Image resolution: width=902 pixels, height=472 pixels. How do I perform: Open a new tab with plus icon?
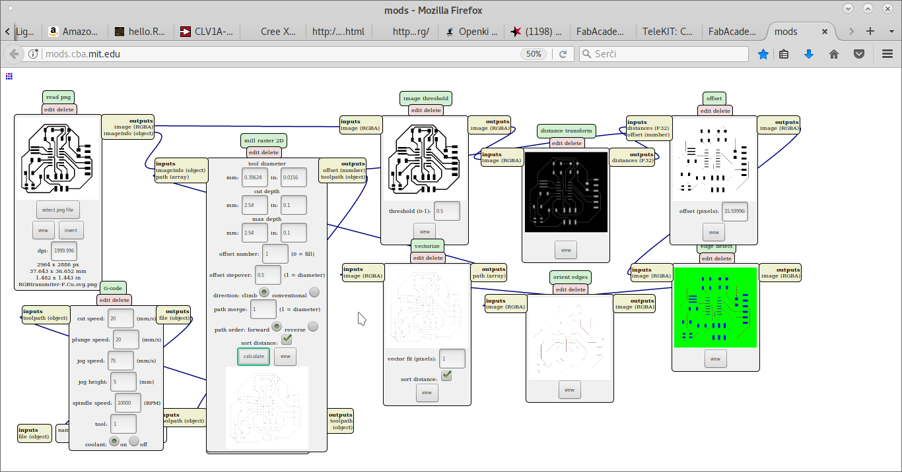(x=870, y=31)
